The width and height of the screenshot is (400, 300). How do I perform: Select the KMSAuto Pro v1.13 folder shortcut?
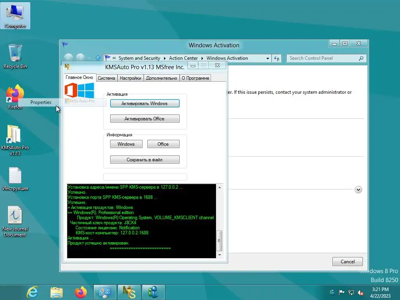click(15, 140)
